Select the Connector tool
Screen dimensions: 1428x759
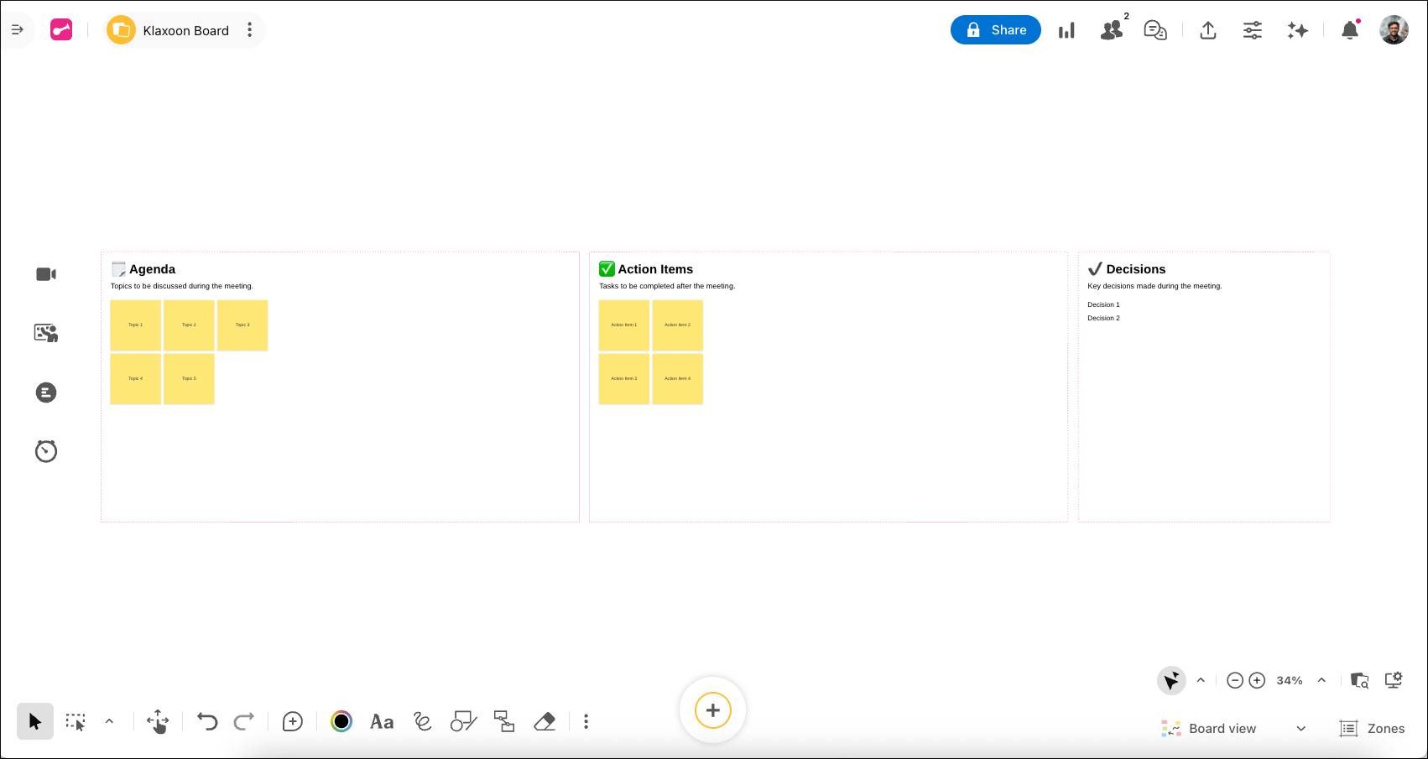coord(504,720)
